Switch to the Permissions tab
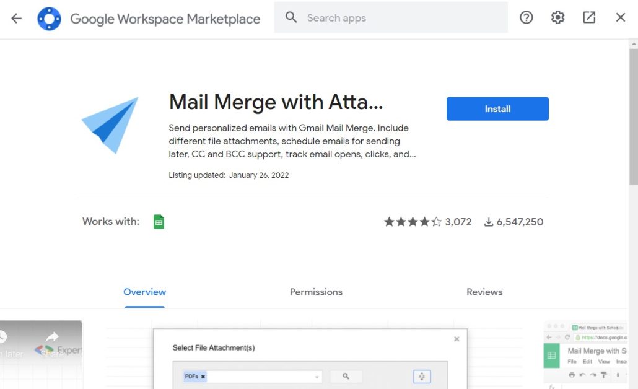The width and height of the screenshot is (638, 389). click(x=316, y=292)
